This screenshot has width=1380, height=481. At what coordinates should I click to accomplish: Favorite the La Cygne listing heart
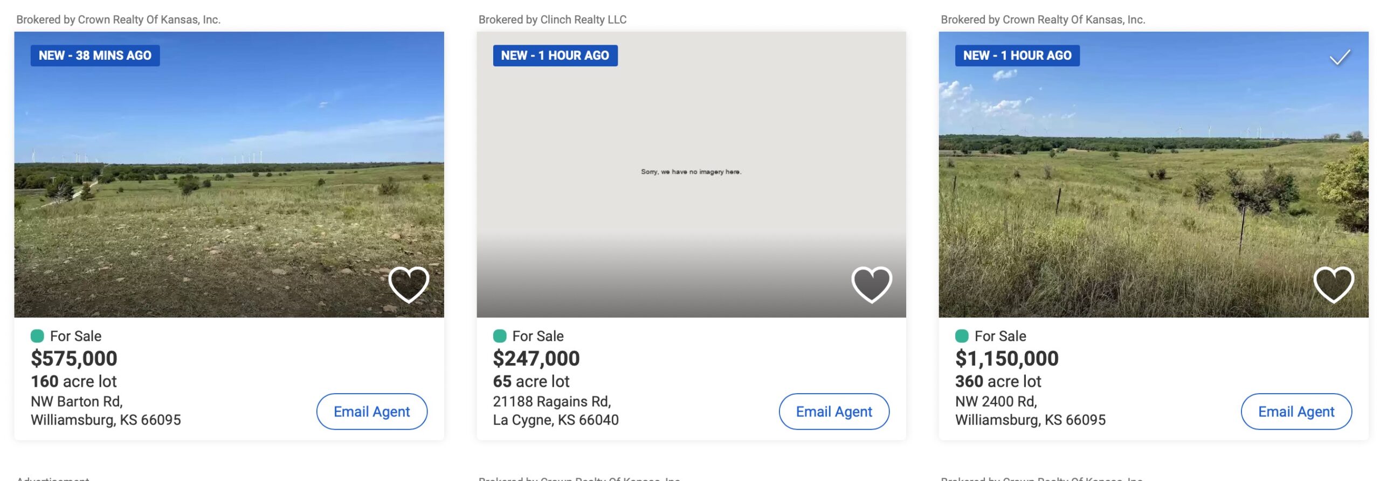[871, 284]
